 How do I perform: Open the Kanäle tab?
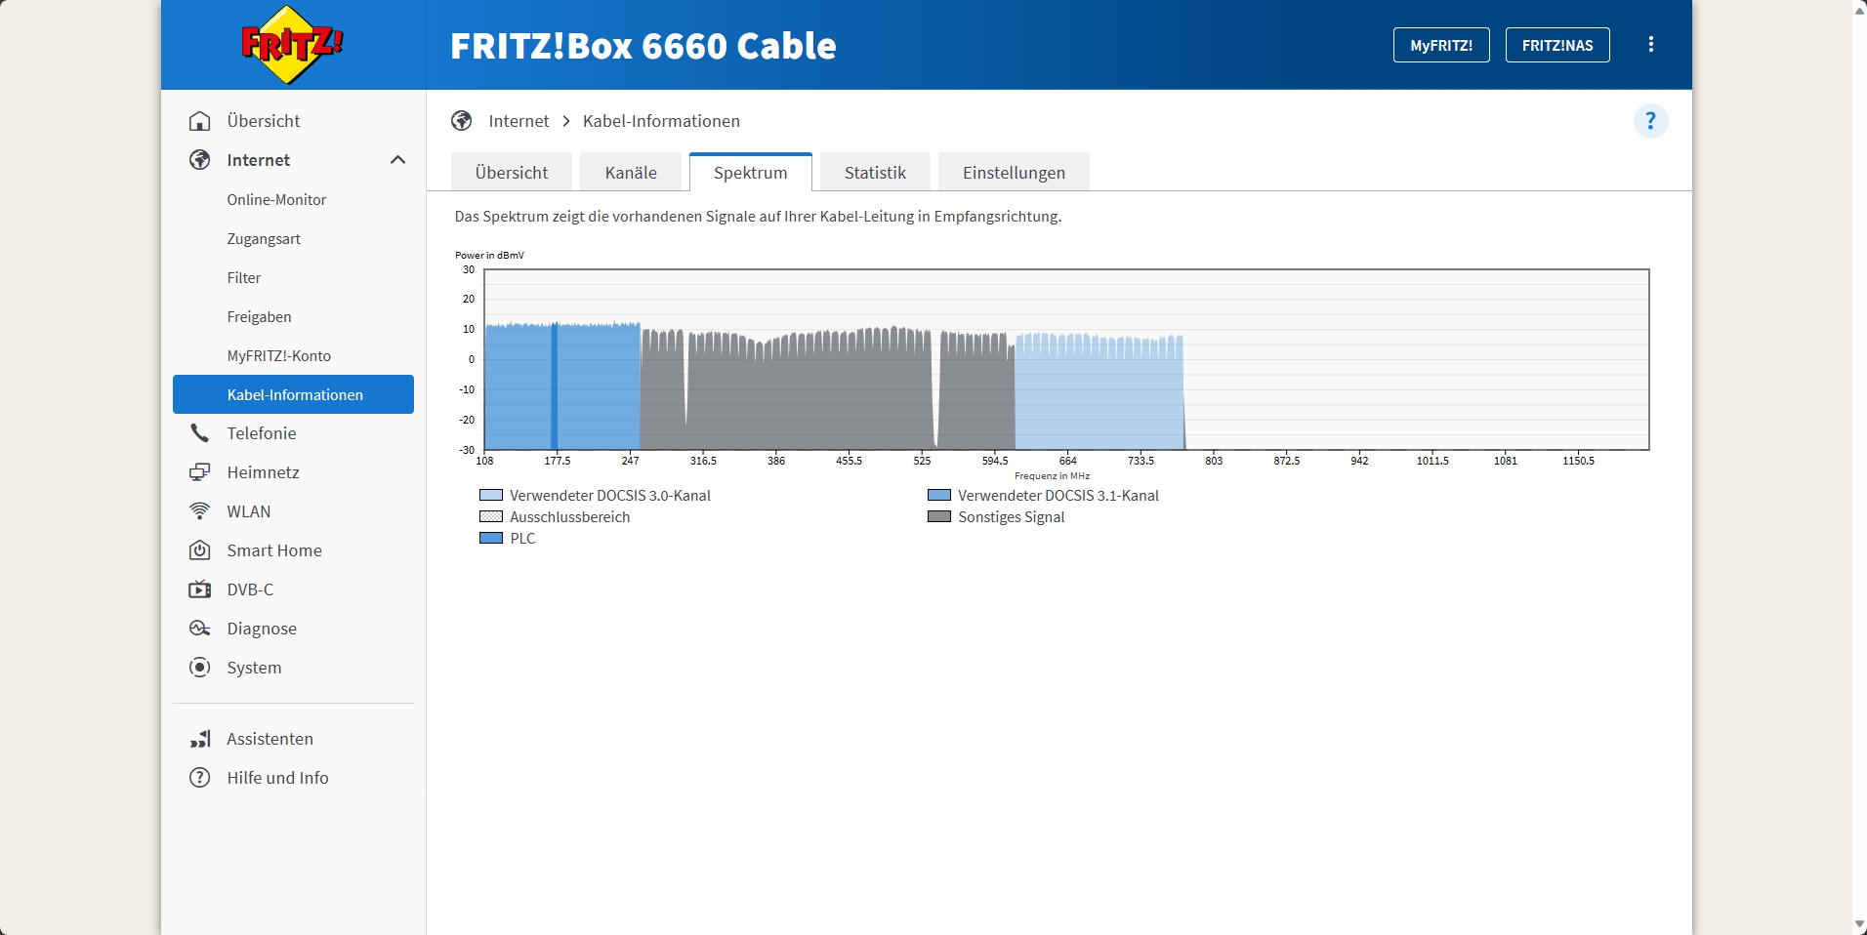coord(631,172)
